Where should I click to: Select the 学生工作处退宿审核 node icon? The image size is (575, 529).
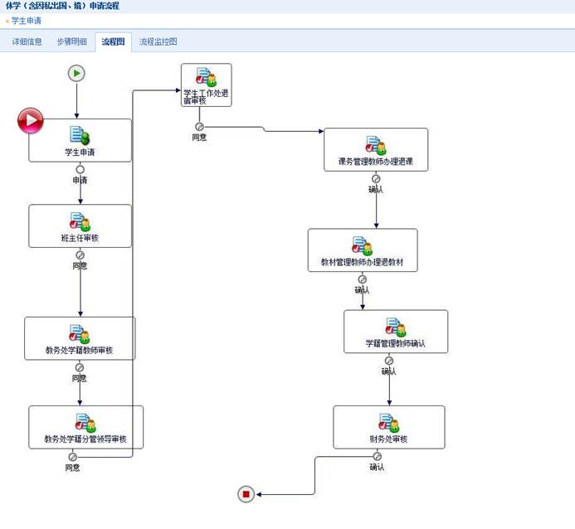[206, 78]
